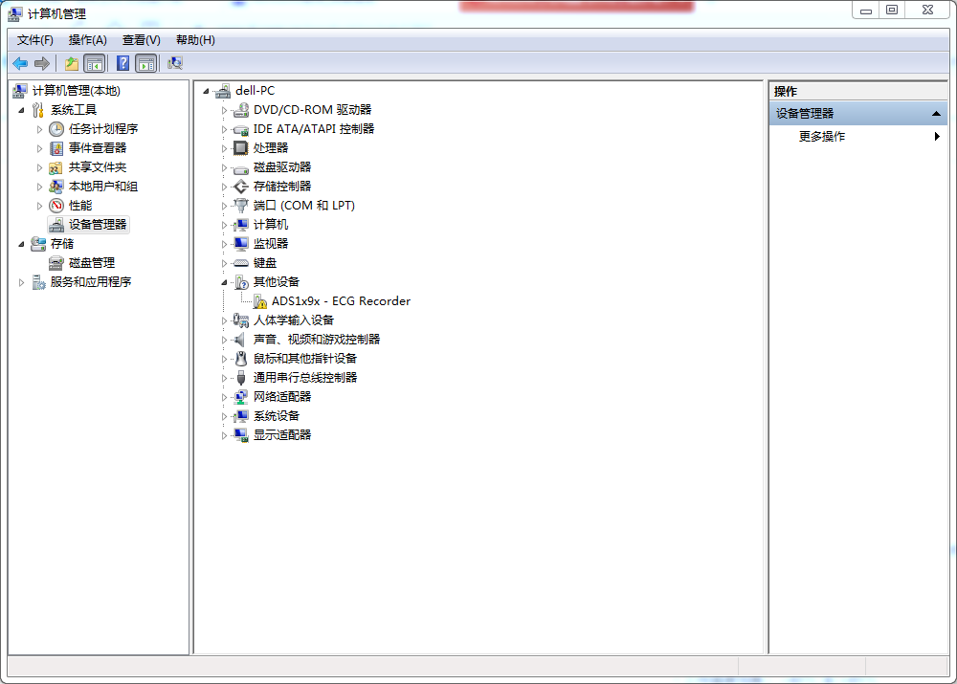Click the storage controller icon (存储控制器)
Viewport: 957px width, 684px height.
(241, 187)
